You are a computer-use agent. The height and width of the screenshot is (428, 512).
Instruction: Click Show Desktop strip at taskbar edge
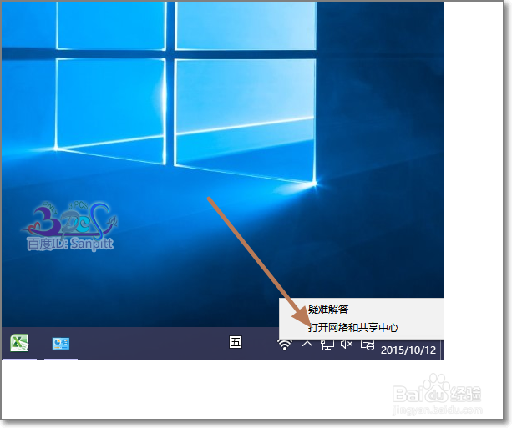443,350
